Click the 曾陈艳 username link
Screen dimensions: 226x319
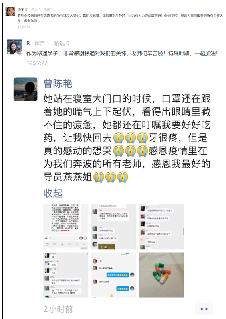(58, 84)
